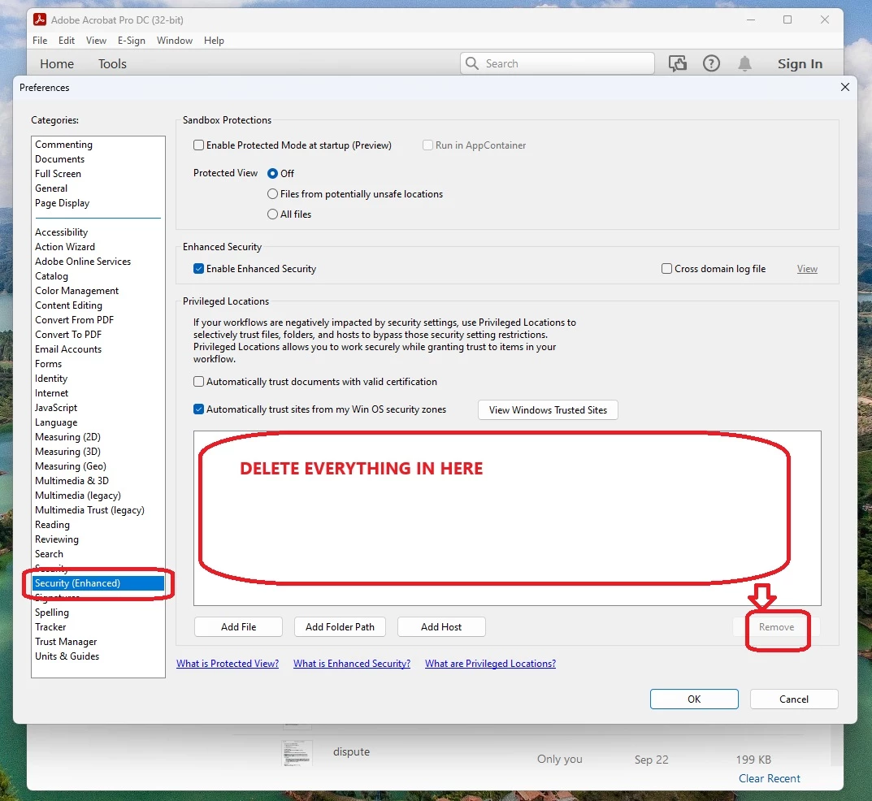872x801 pixels.
Task: Toggle Run in AppContainer checkbox
Action: (x=427, y=145)
